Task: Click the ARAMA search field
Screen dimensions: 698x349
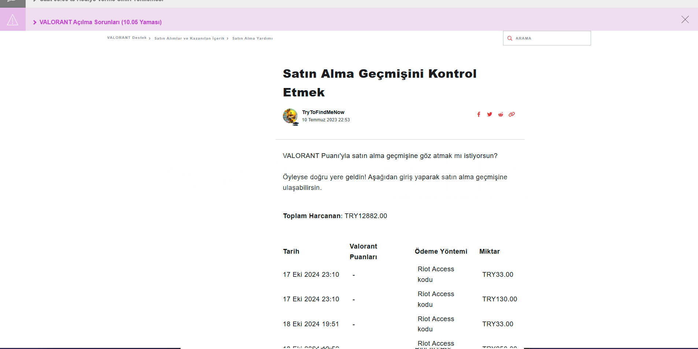Action: point(547,38)
